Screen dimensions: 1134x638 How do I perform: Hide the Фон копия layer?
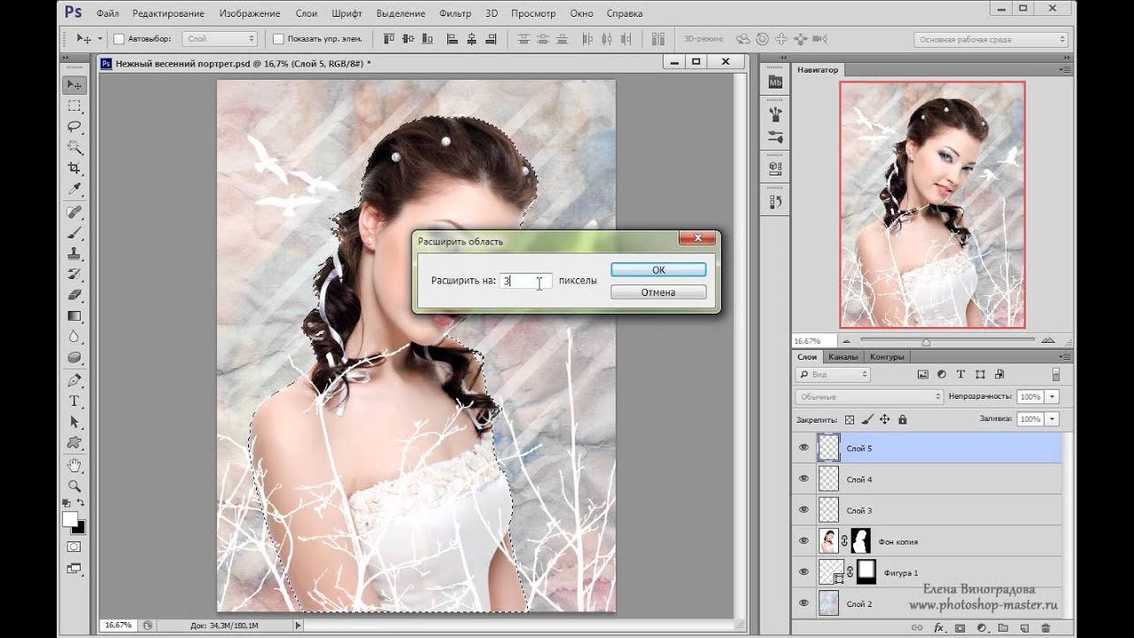(804, 541)
